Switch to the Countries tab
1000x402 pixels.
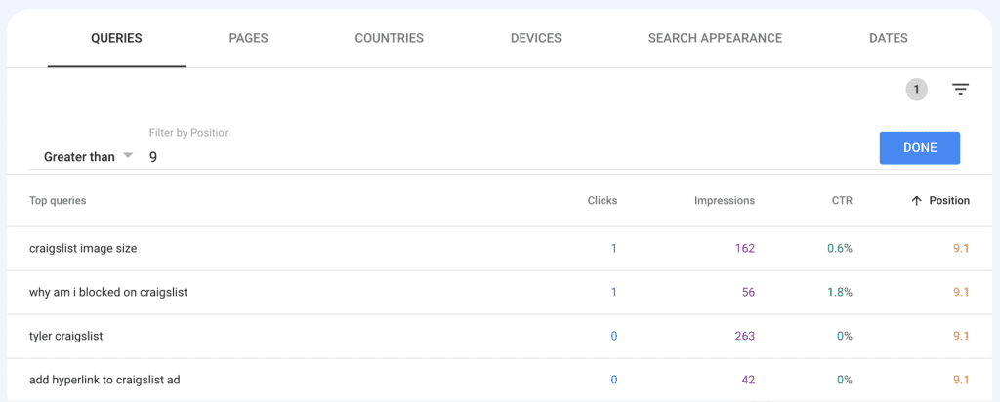tap(389, 38)
